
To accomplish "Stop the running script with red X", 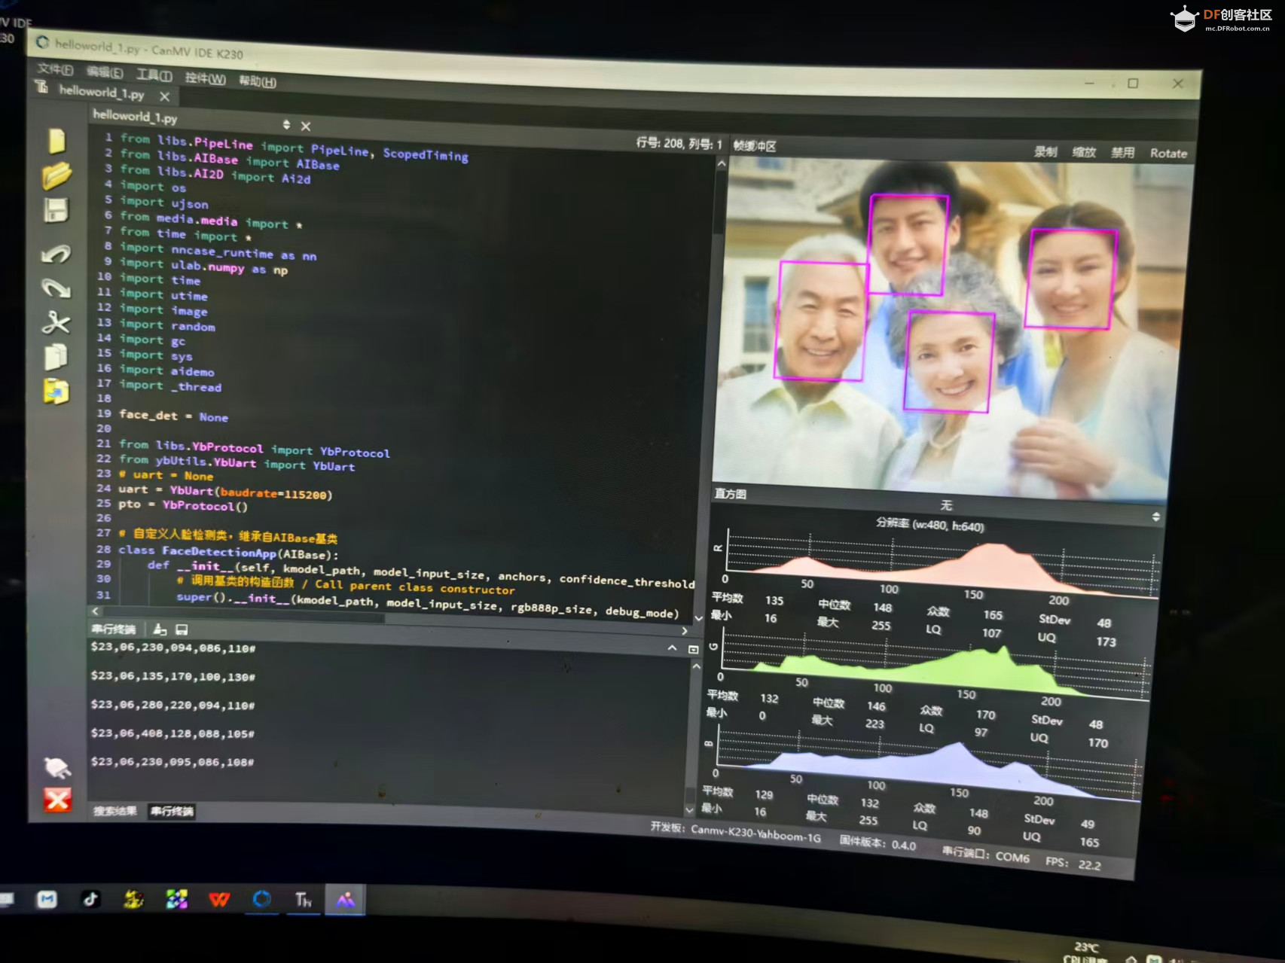I will 57,800.
